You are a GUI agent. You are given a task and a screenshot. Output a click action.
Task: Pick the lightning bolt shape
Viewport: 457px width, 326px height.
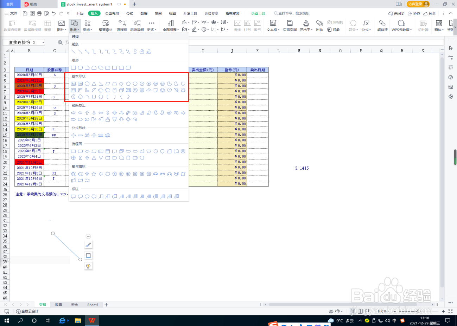[176, 90]
